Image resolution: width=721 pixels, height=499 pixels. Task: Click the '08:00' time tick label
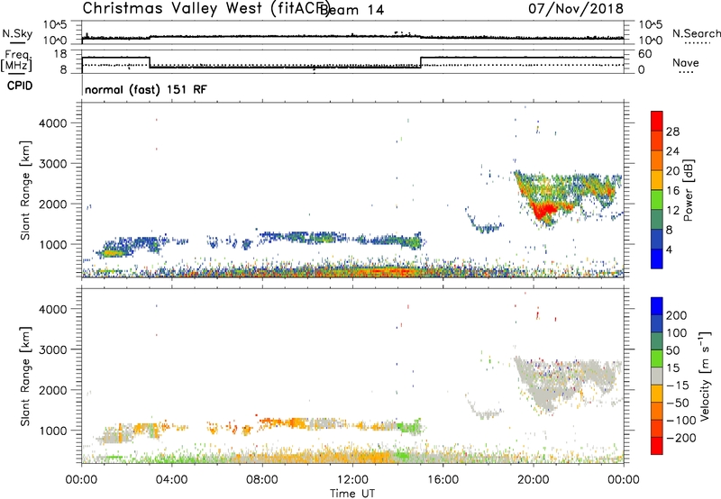point(262,480)
